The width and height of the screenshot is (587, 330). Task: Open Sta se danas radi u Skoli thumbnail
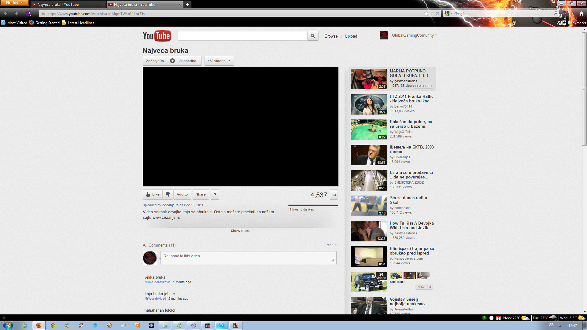369,206
